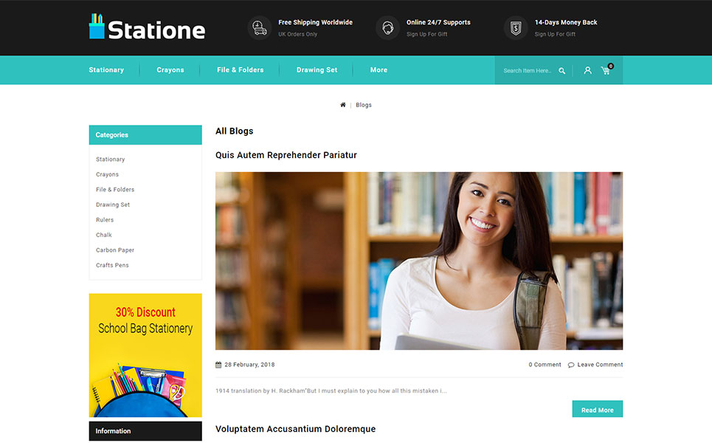Click the home breadcrumb icon
The width and height of the screenshot is (712, 443).
click(x=343, y=105)
